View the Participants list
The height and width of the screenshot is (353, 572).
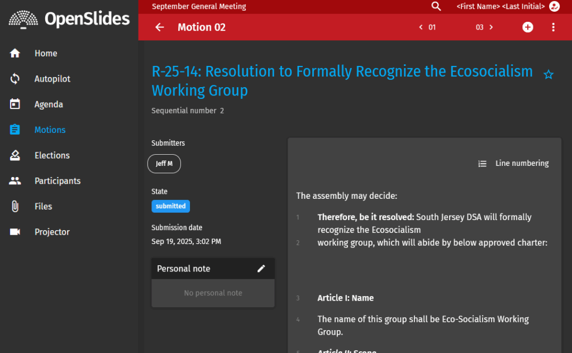[58, 181]
